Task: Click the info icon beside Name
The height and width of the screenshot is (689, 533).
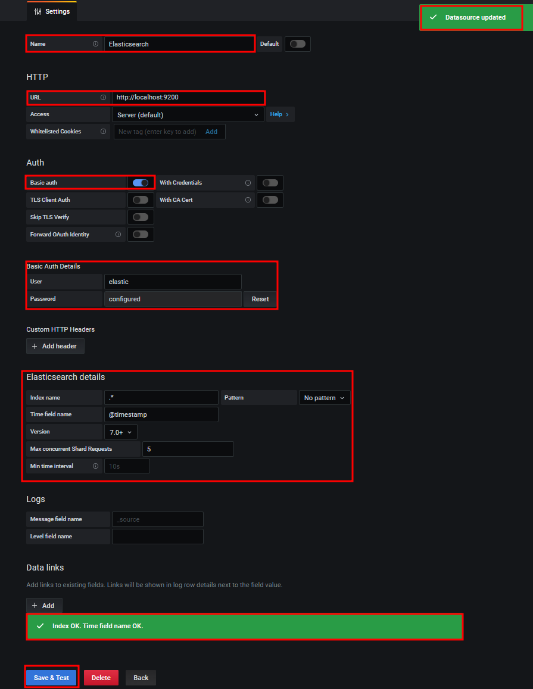Action: (x=95, y=44)
